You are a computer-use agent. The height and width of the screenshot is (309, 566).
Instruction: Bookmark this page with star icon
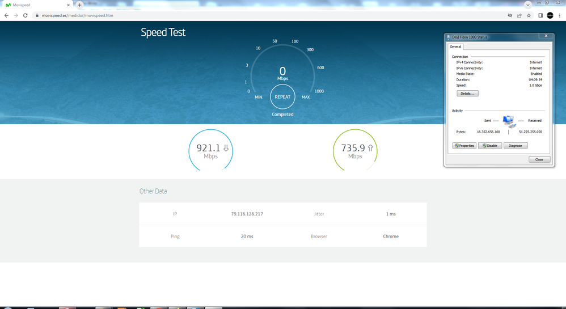[x=529, y=15]
